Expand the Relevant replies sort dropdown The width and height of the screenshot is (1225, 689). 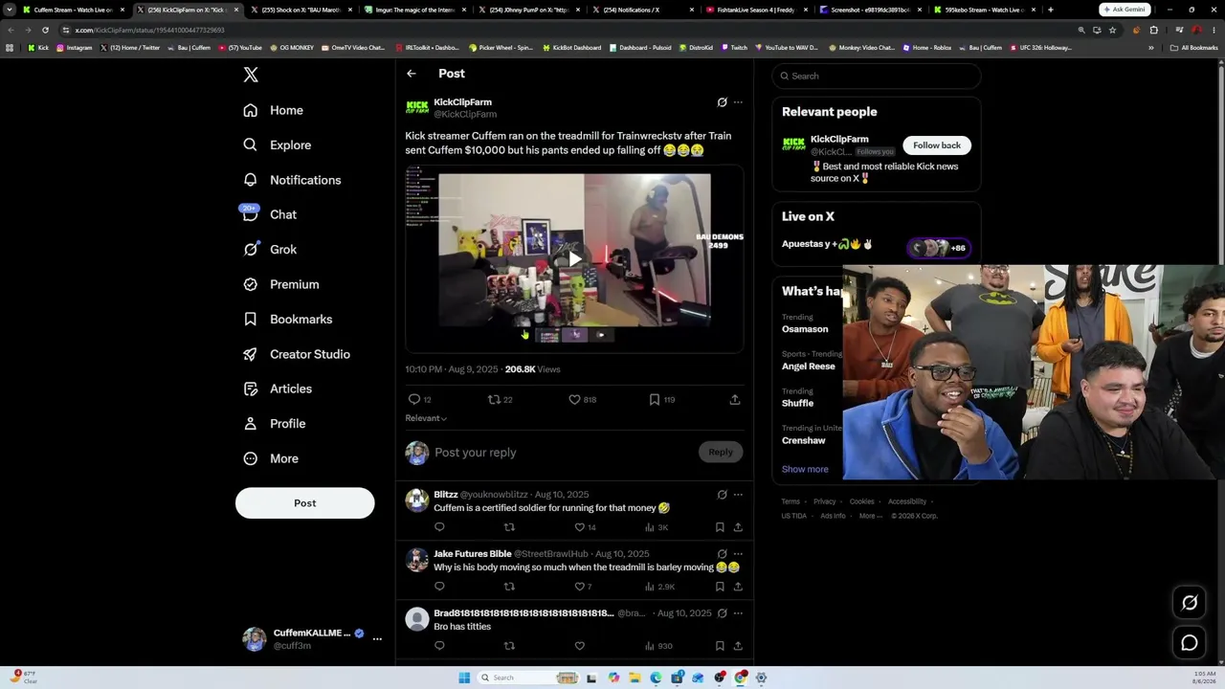pyautogui.click(x=426, y=418)
